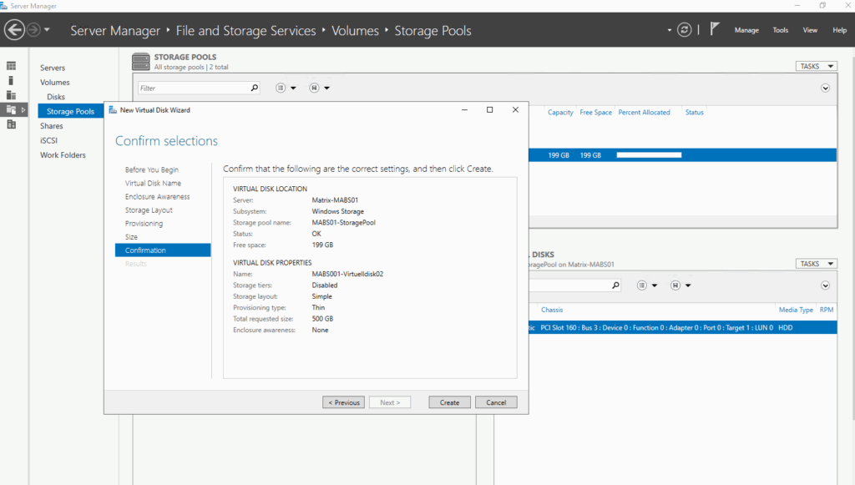
Task: Open the notifications flag
Action: pos(715,29)
